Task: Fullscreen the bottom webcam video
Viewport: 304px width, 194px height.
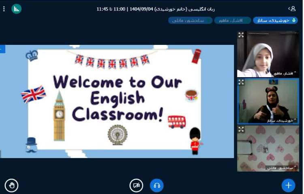Action: tap(241, 129)
